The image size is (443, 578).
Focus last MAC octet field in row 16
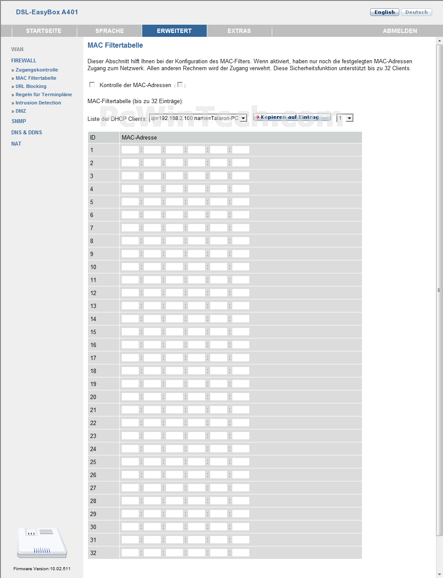[241, 345]
